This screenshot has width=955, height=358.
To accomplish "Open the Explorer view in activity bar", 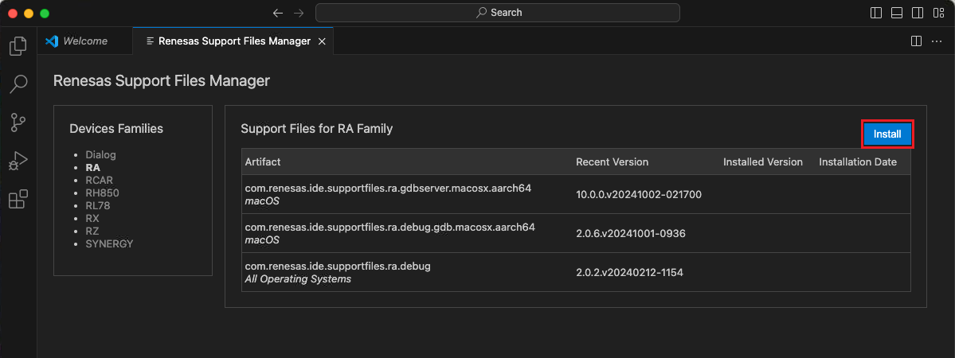I will coord(18,45).
